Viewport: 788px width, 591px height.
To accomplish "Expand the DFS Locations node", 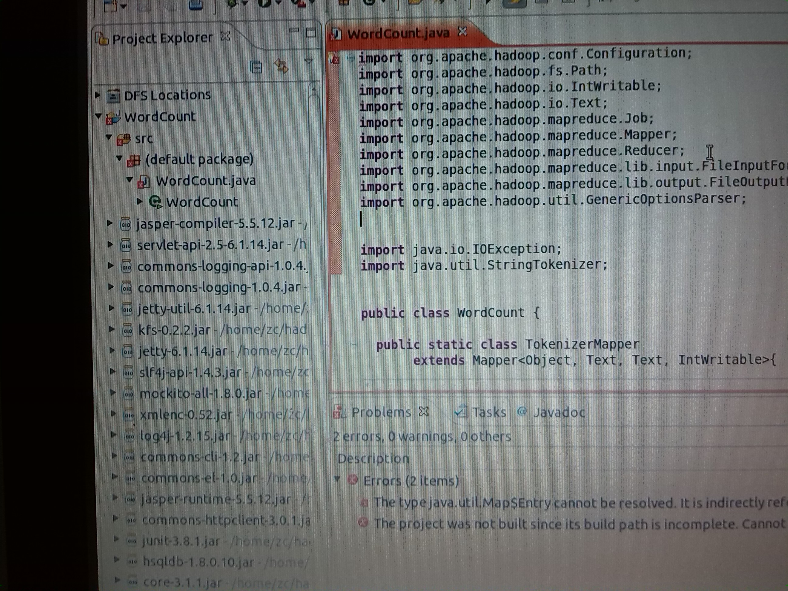I will (x=98, y=95).
